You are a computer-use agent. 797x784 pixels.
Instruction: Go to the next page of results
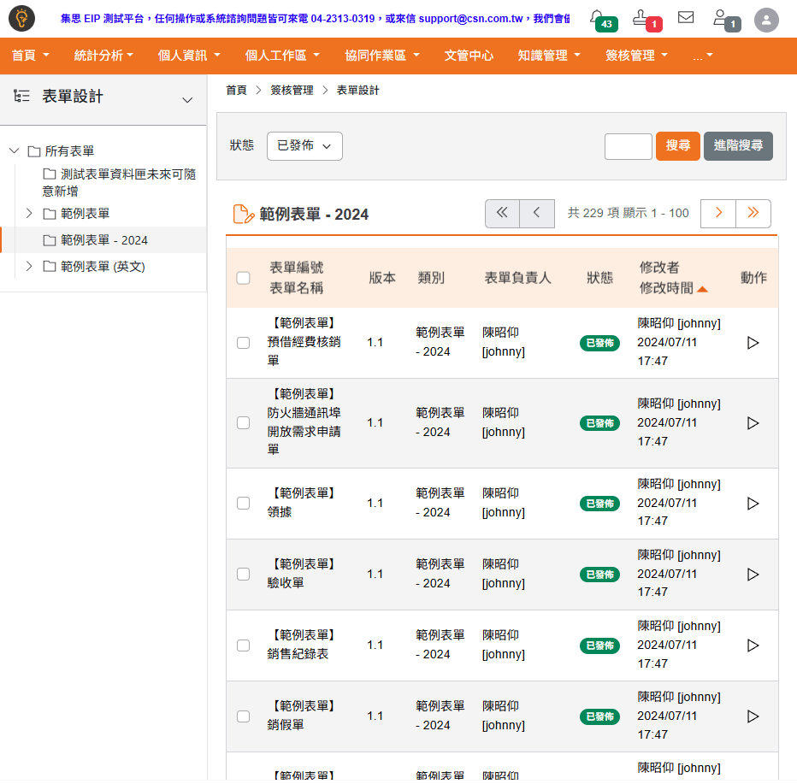tap(718, 213)
